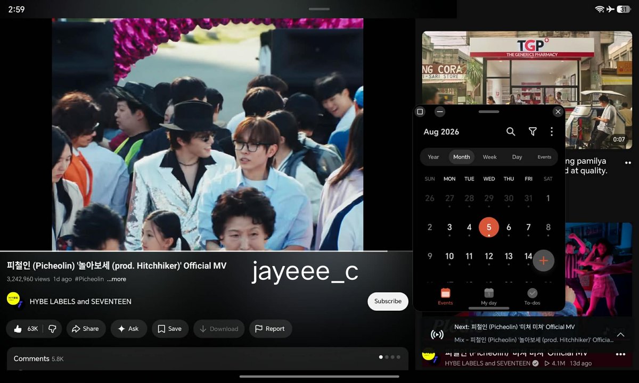Click the Download button
The width and height of the screenshot is (639, 383).
pos(219,329)
